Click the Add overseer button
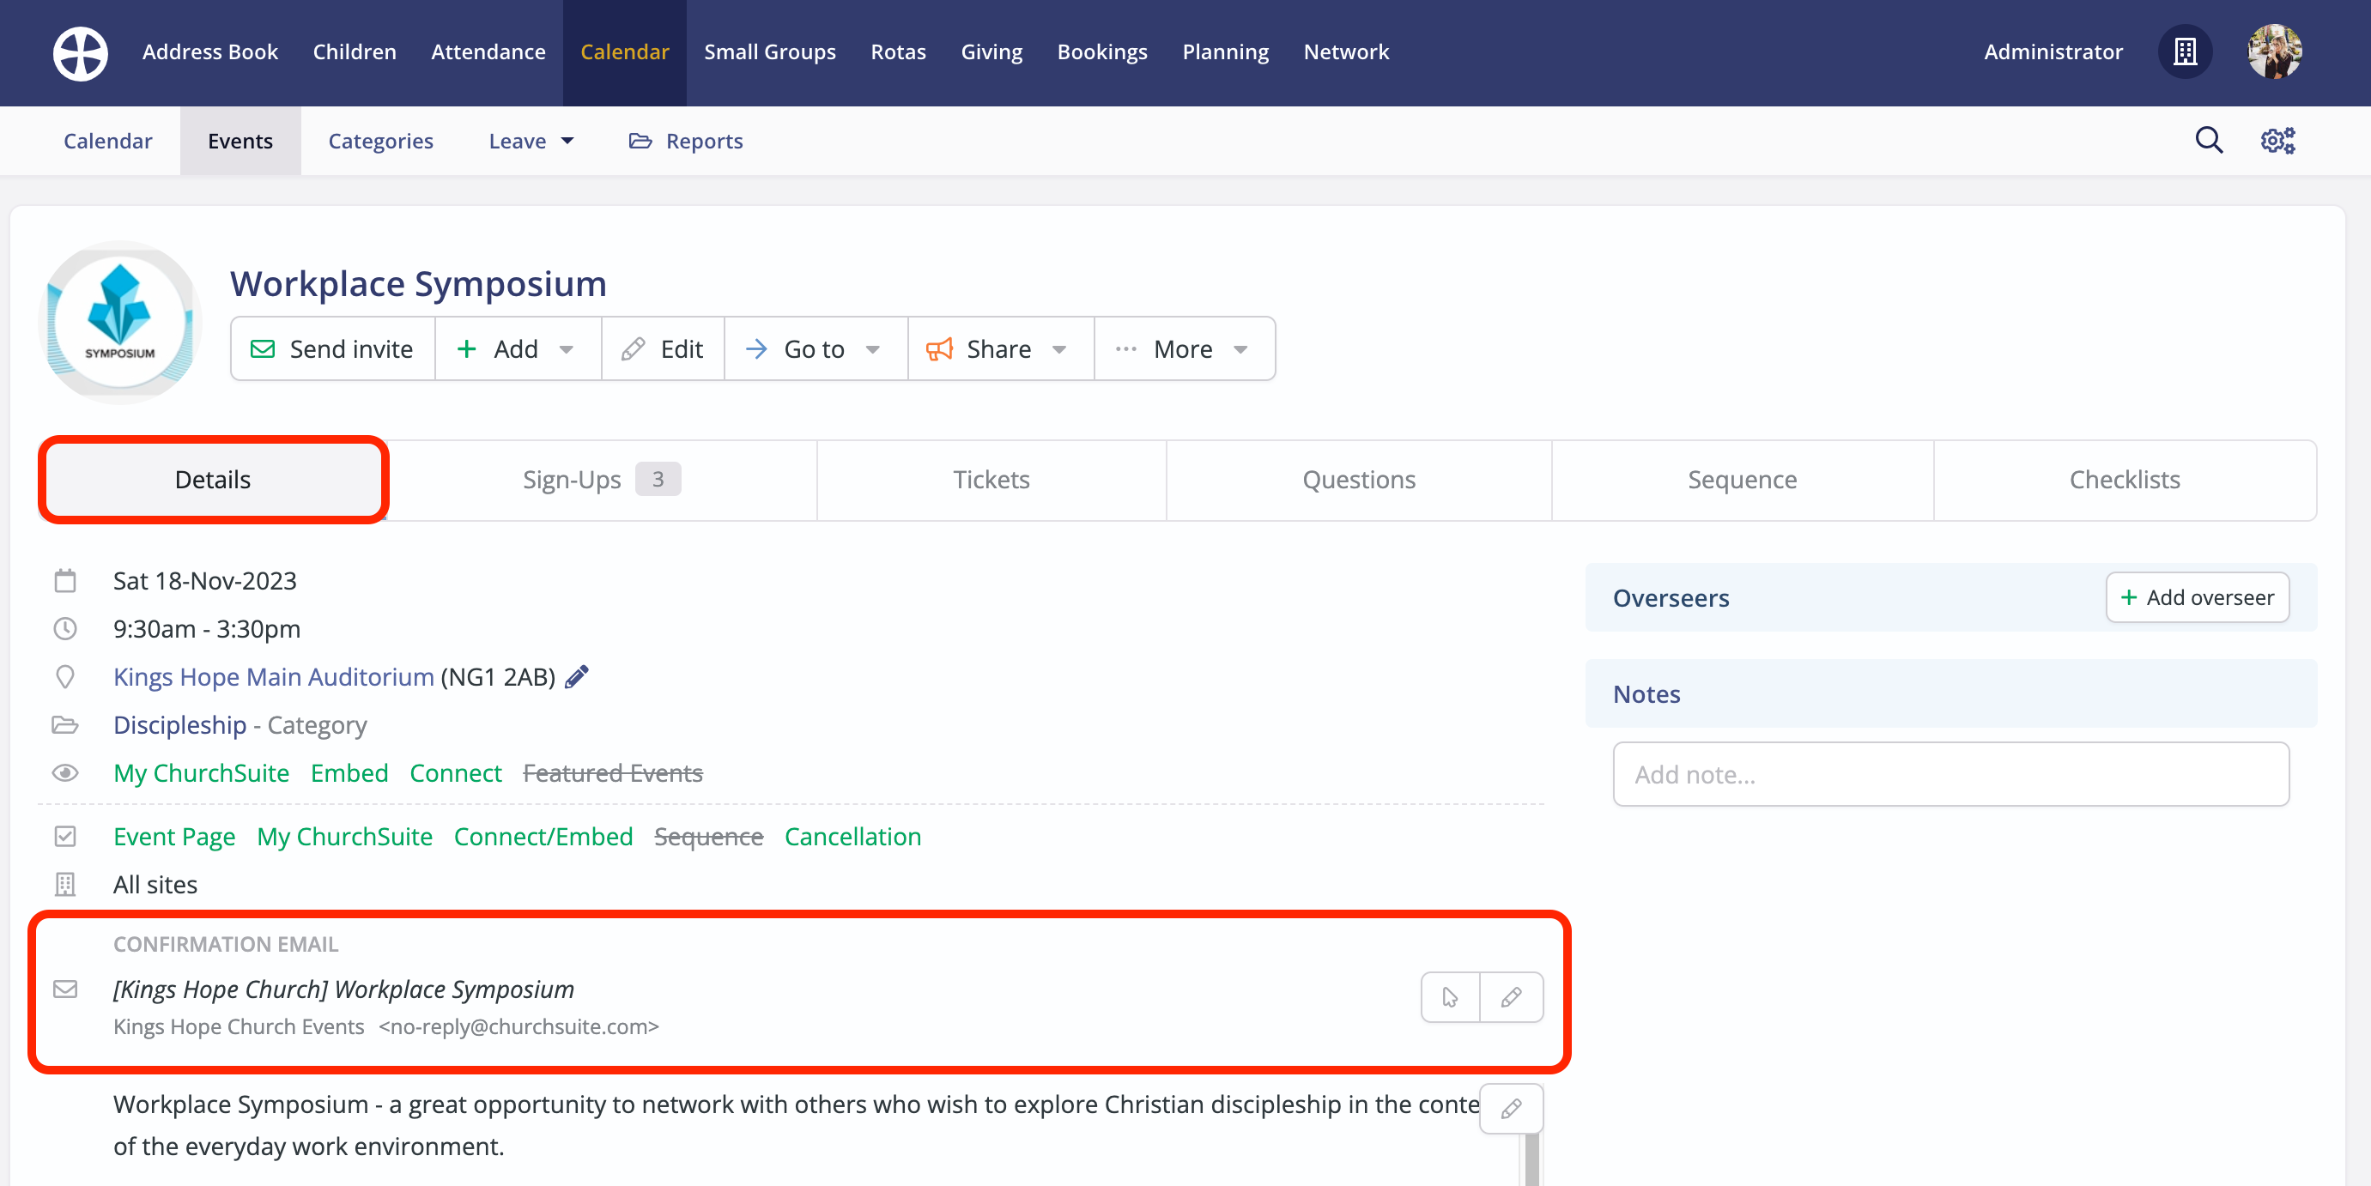This screenshot has width=2371, height=1186. (2196, 597)
